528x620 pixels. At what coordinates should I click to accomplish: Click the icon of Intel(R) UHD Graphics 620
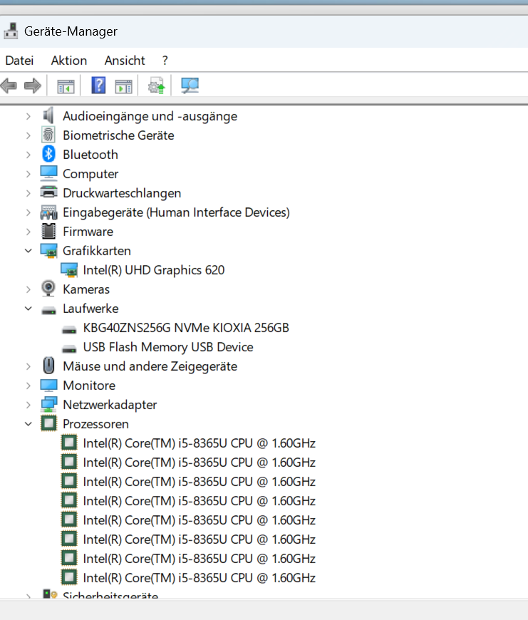(x=69, y=270)
